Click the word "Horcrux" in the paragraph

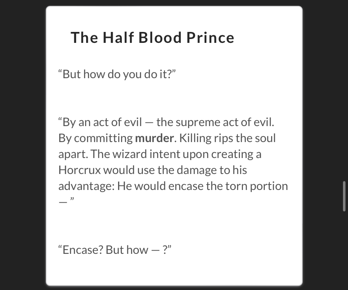pos(80,170)
